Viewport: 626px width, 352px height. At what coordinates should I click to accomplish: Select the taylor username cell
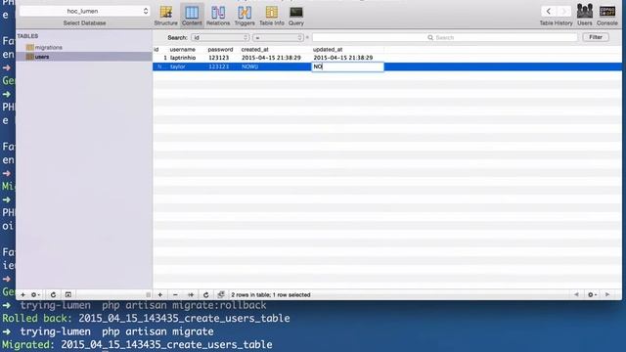click(178, 66)
